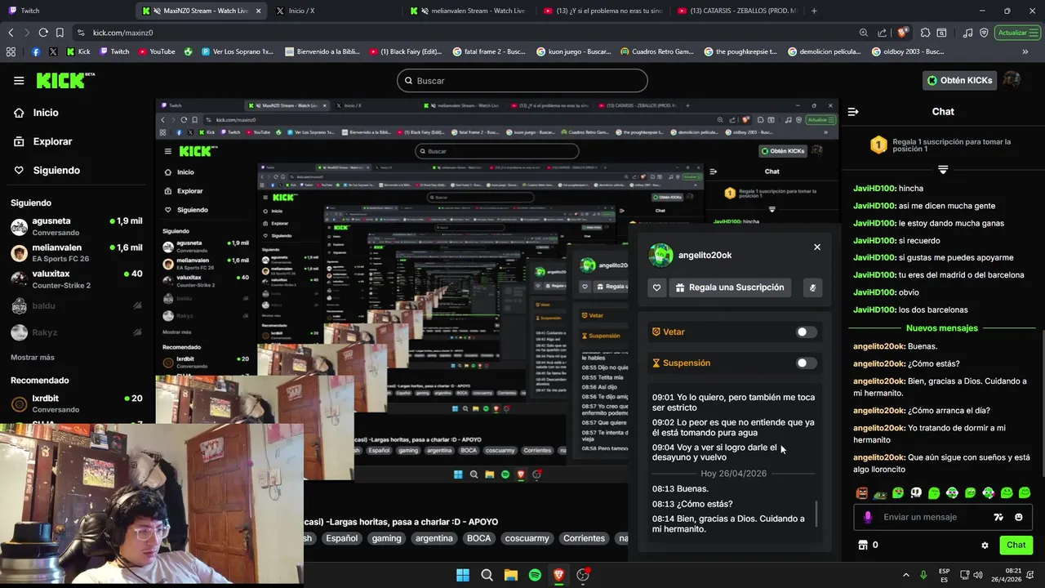Open Windows Start menu
The image size is (1045, 588).
point(463,575)
